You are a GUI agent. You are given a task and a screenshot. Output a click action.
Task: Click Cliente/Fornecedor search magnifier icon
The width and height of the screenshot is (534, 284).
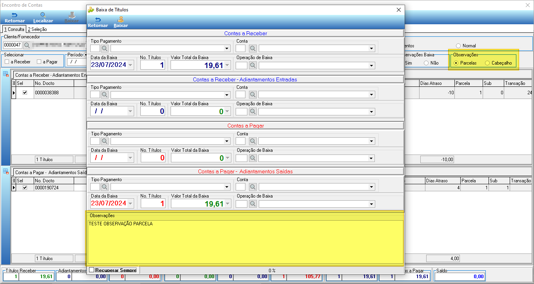[27, 45]
